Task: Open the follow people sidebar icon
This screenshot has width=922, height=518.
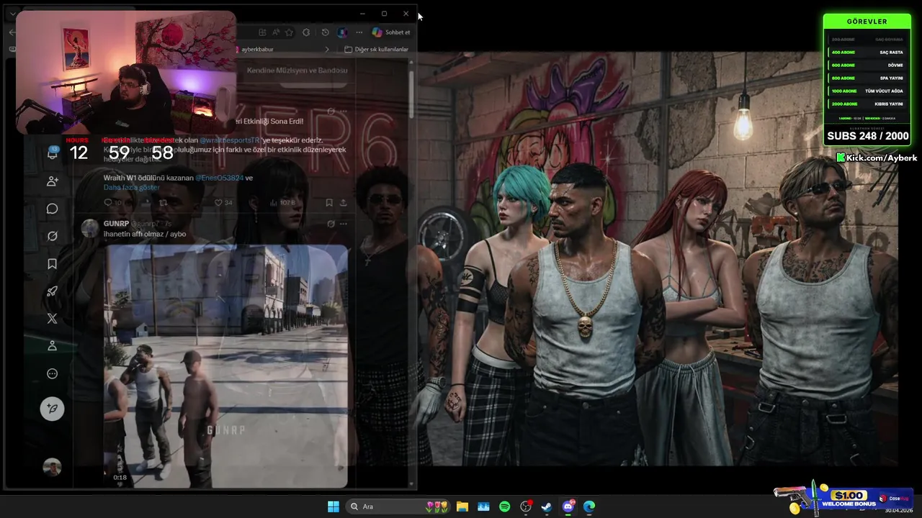Action: pos(53,181)
